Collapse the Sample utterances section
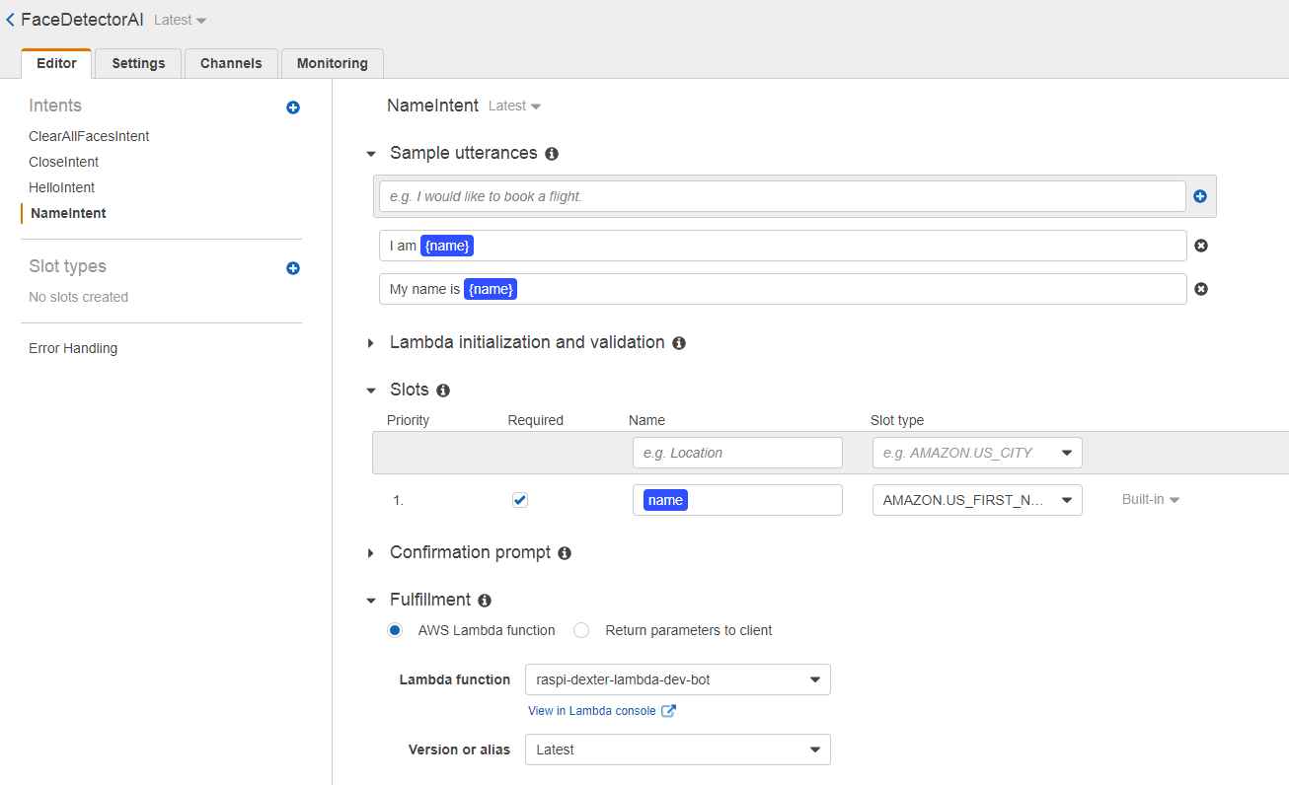 coord(370,154)
